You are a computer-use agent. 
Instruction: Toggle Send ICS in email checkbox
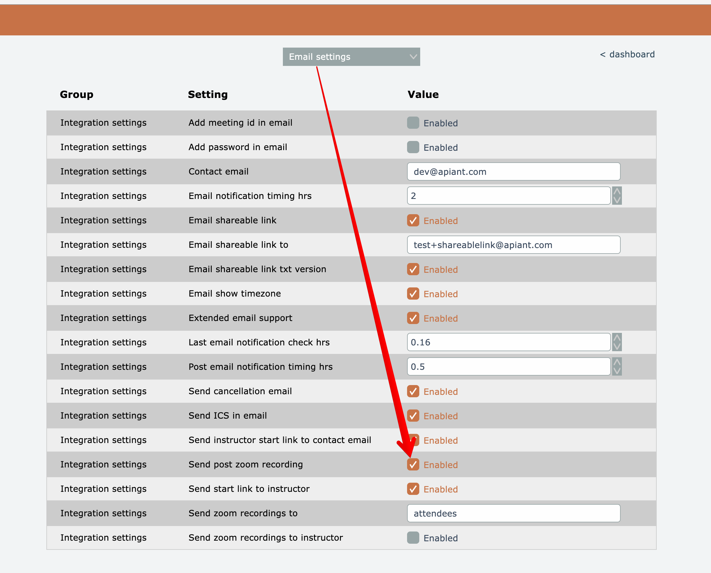point(413,416)
